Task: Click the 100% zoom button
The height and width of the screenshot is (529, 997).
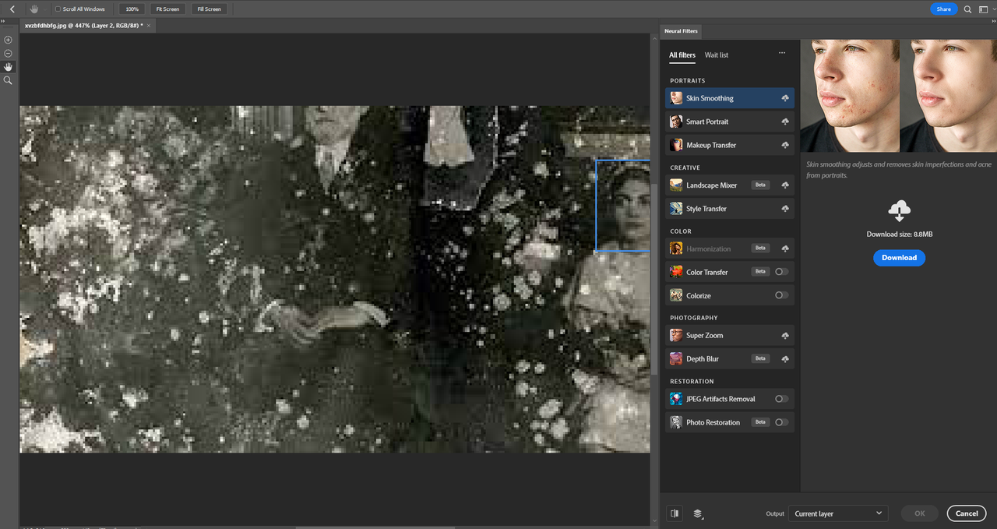Action: point(132,9)
